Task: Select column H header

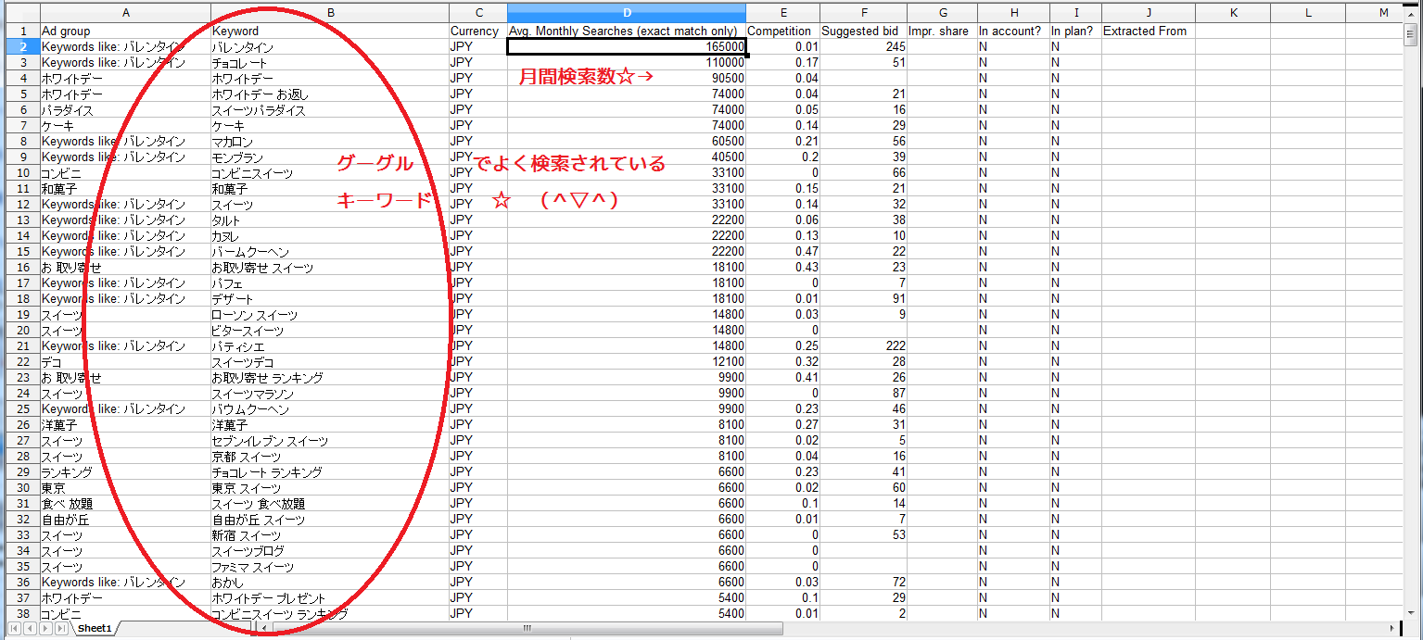Action: [x=1013, y=12]
